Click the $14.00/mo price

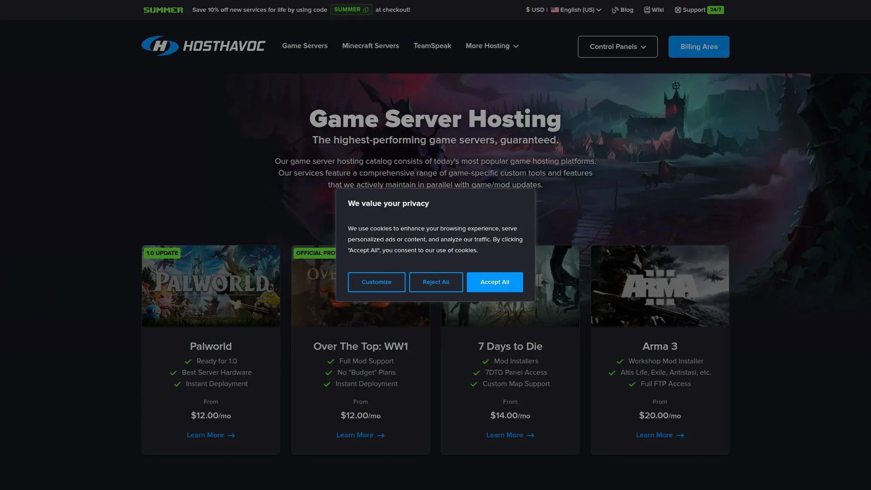[510, 416]
